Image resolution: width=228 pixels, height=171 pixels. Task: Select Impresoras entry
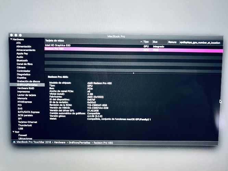[x=24, y=92]
